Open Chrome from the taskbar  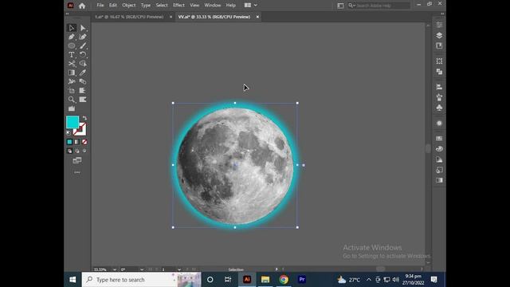(284, 280)
